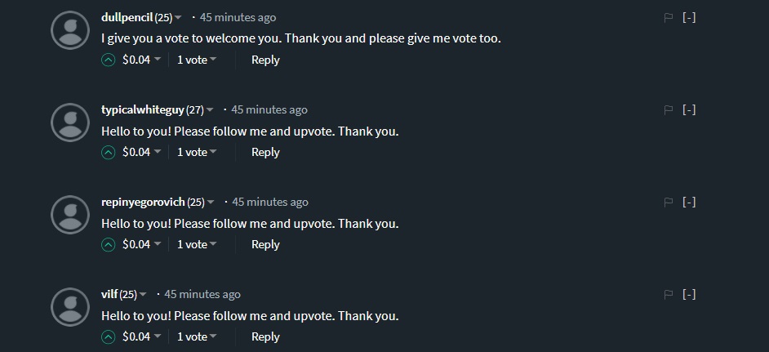The height and width of the screenshot is (352, 769).
Task: Open the dropdown next to repinyegorovich's username
Action: (211, 203)
